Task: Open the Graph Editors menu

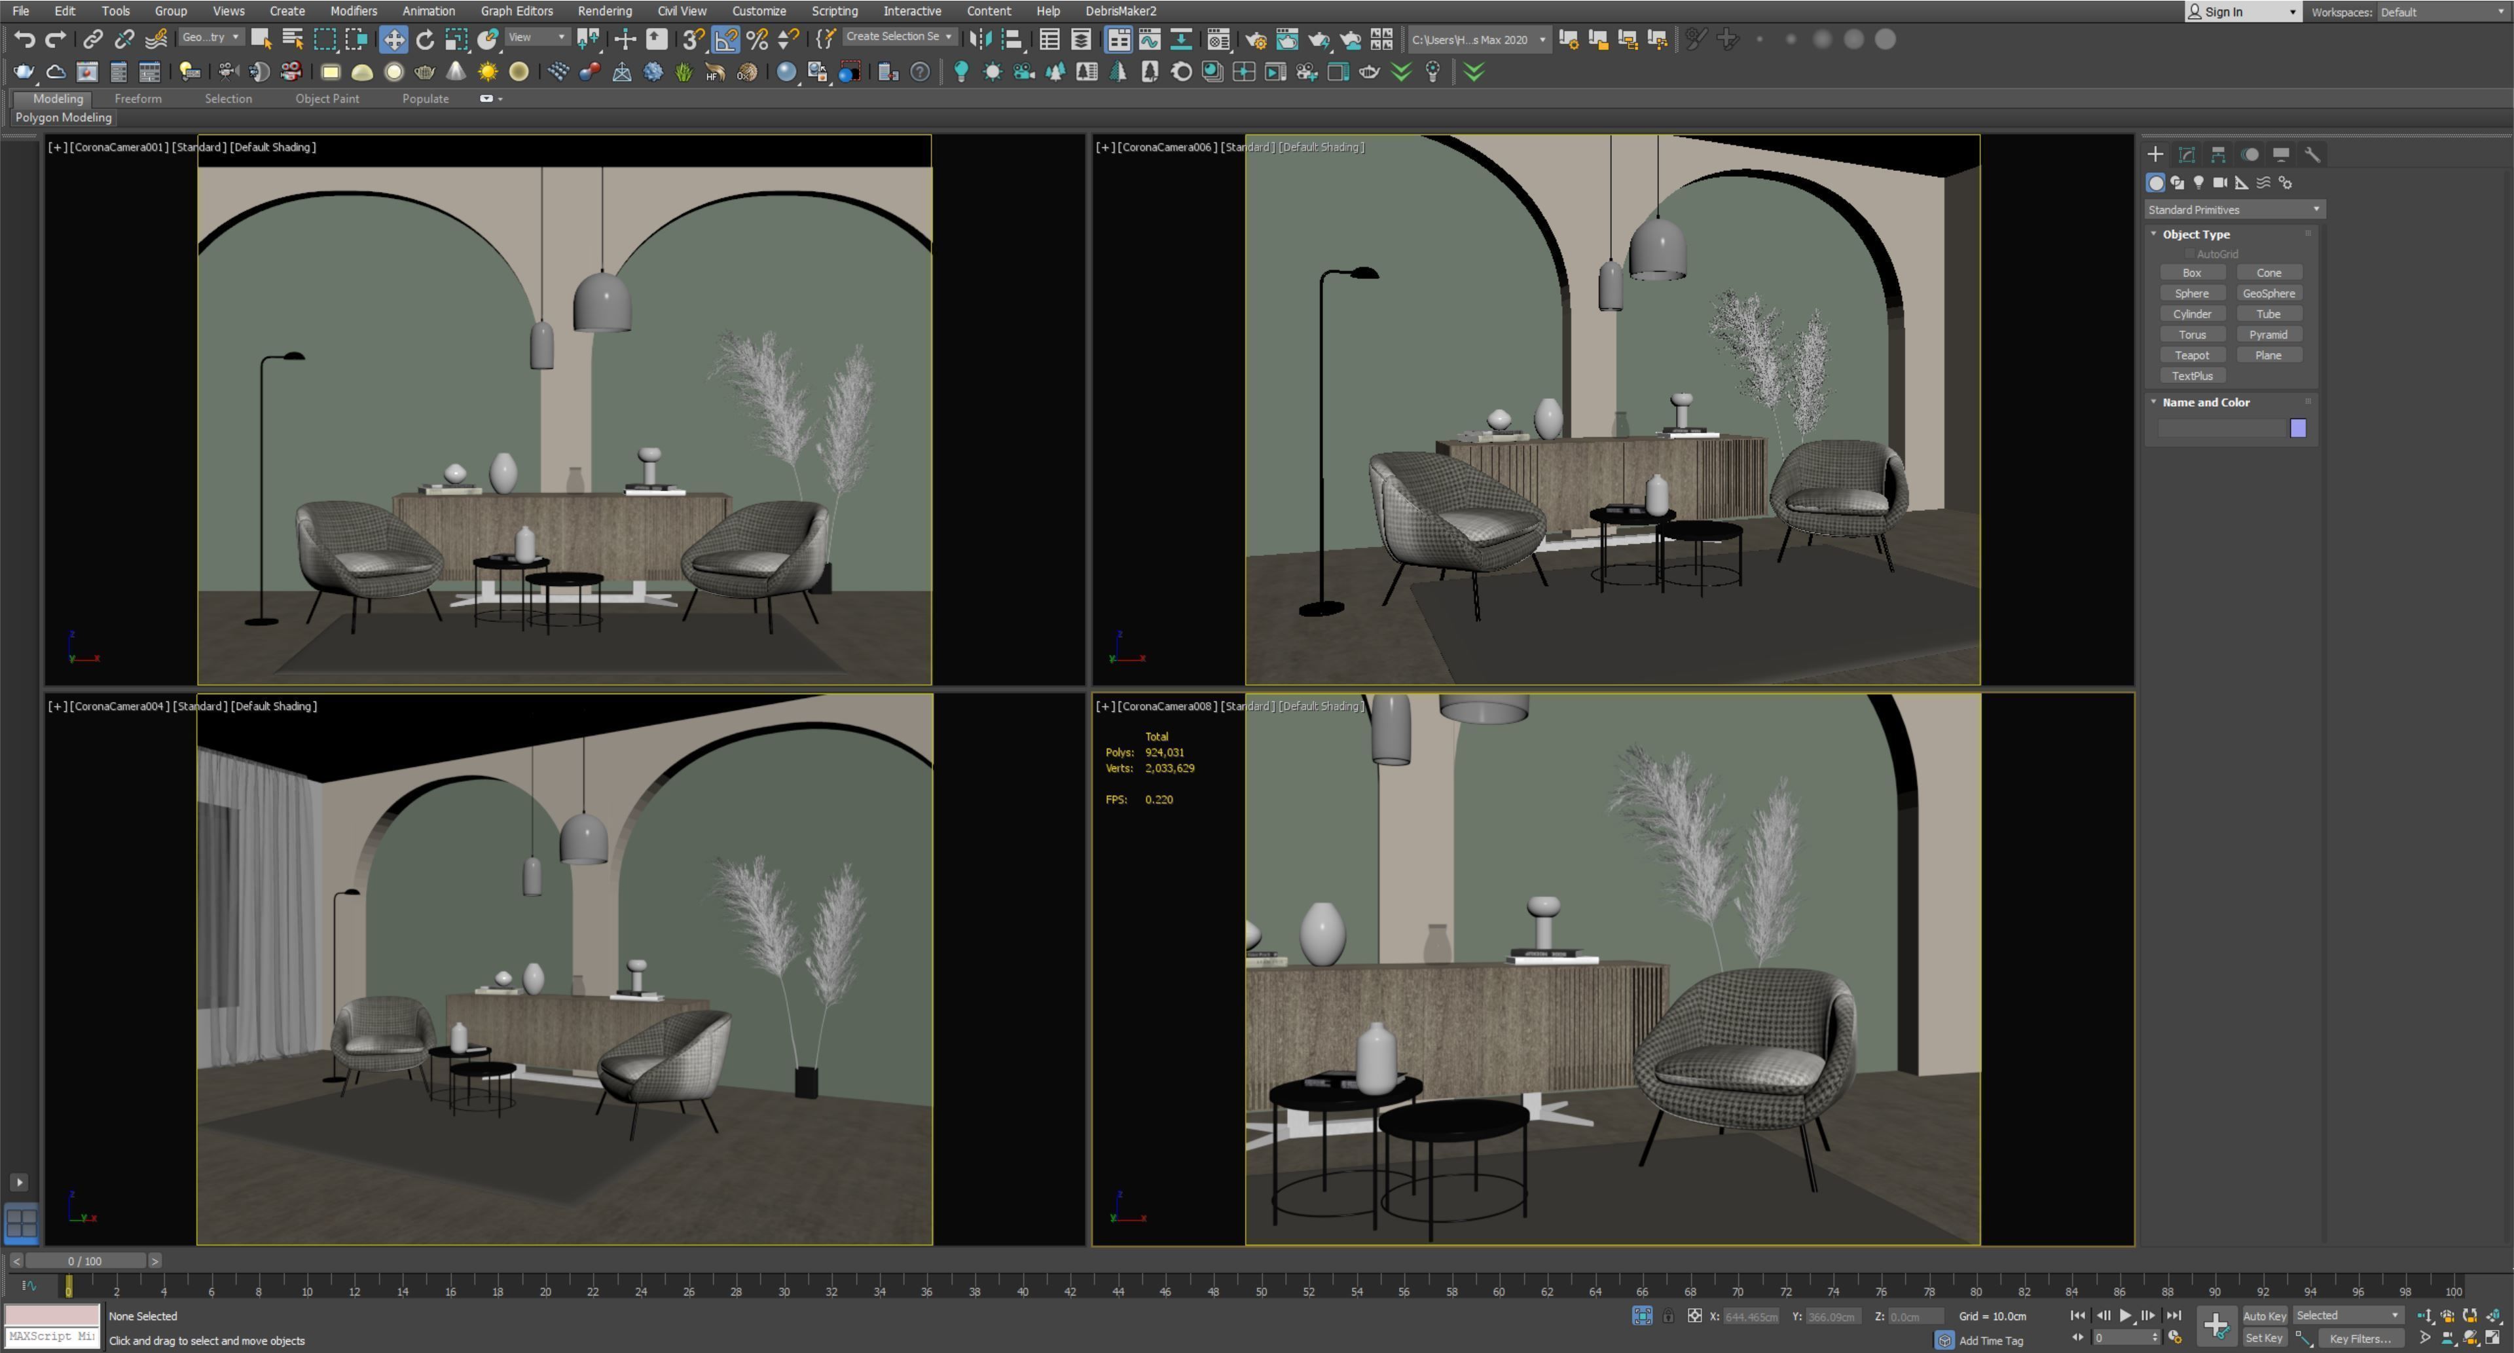Action: (517, 10)
